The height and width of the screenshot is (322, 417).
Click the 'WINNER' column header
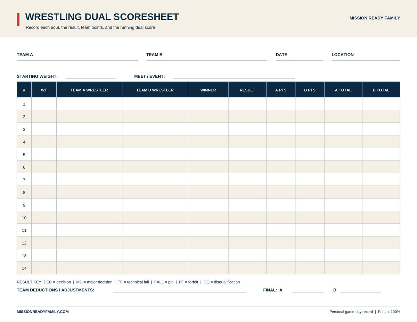pyautogui.click(x=208, y=90)
